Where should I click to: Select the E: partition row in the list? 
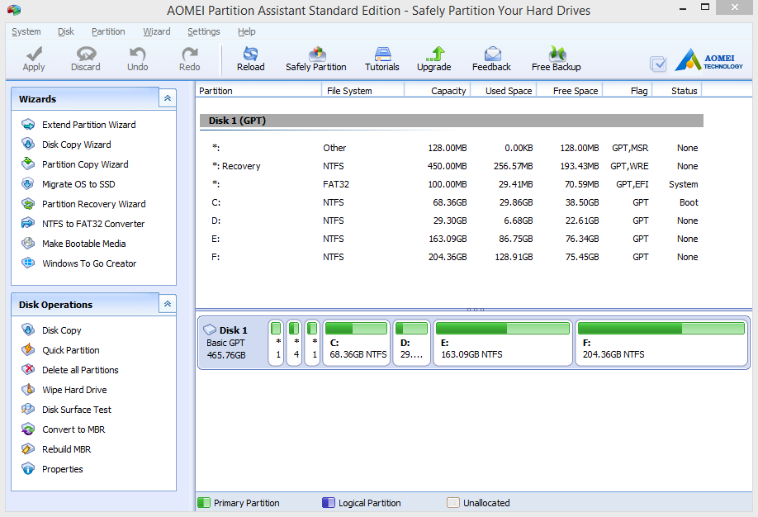[452, 239]
